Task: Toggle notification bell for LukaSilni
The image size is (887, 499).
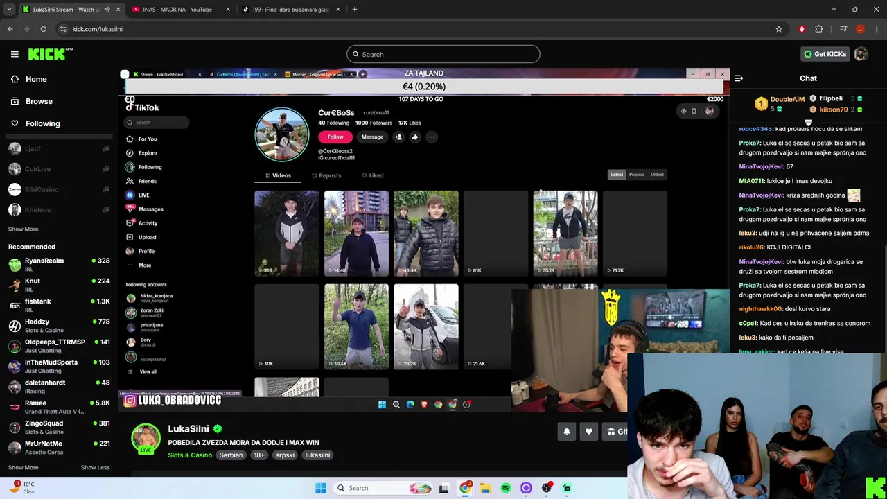Action: [x=566, y=431]
